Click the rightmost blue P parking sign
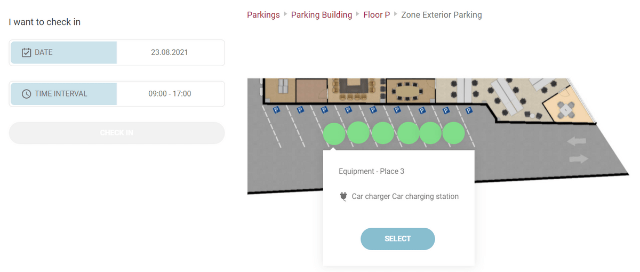The image size is (640, 272). (469, 111)
